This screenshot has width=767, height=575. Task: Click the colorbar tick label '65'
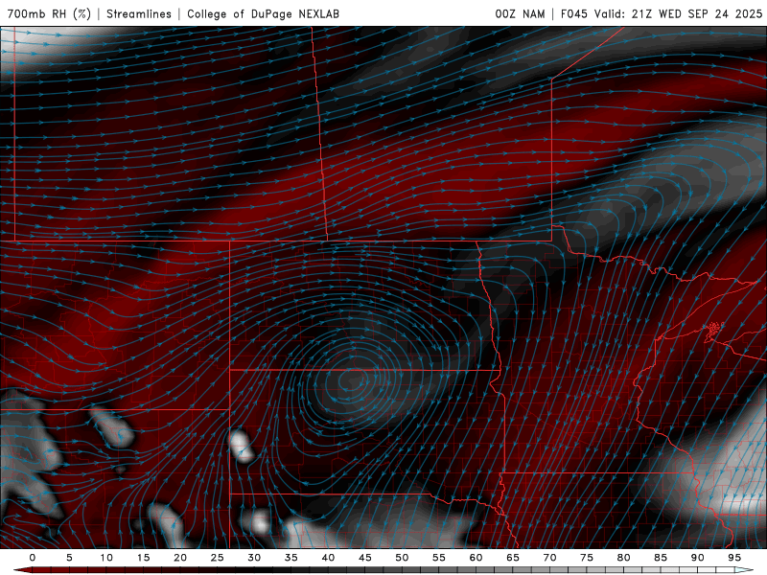point(513,558)
